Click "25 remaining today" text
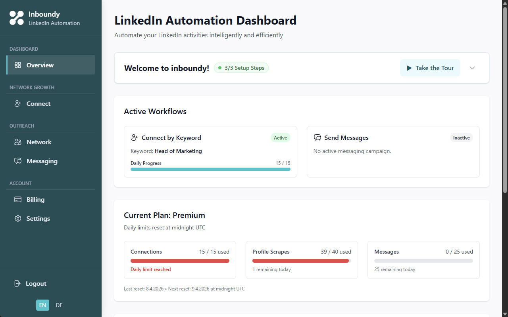 click(395, 269)
